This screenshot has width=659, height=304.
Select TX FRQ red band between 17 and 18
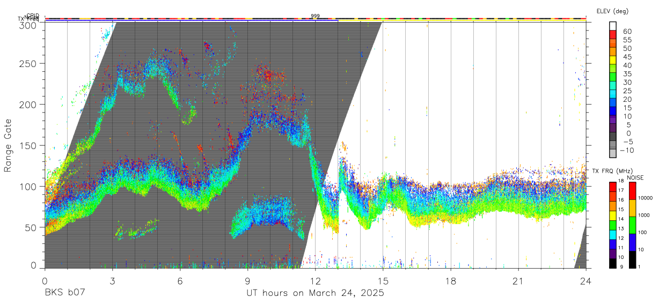pyautogui.click(x=613, y=187)
